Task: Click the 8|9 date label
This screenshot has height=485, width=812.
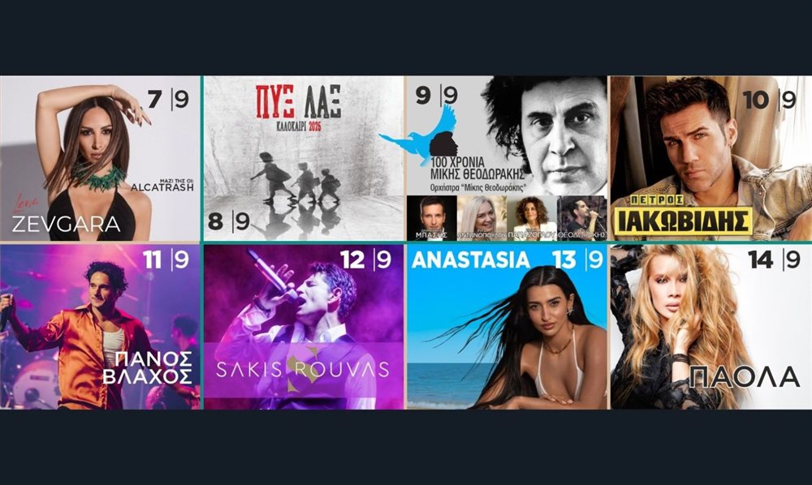Action: click(229, 221)
